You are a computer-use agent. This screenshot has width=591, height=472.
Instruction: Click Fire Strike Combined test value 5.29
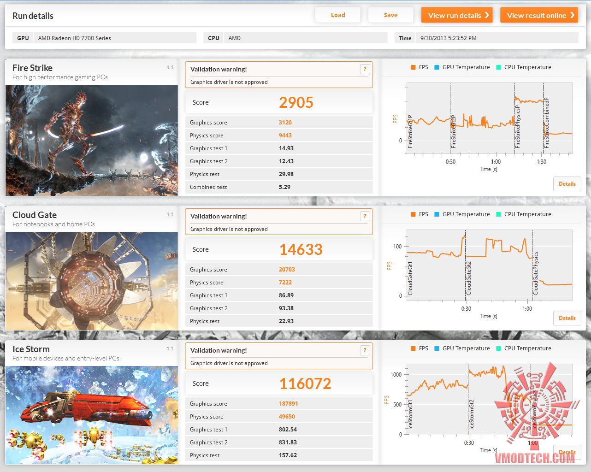point(284,187)
